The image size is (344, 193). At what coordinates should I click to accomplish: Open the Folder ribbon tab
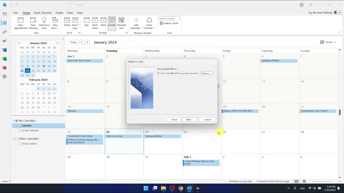59,13
